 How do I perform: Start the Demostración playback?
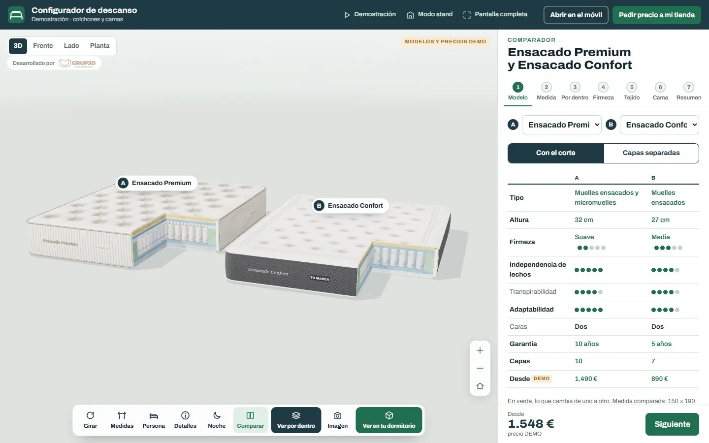(370, 15)
